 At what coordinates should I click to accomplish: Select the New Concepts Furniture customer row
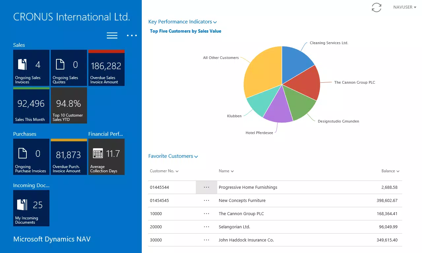pyautogui.click(x=275, y=200)
